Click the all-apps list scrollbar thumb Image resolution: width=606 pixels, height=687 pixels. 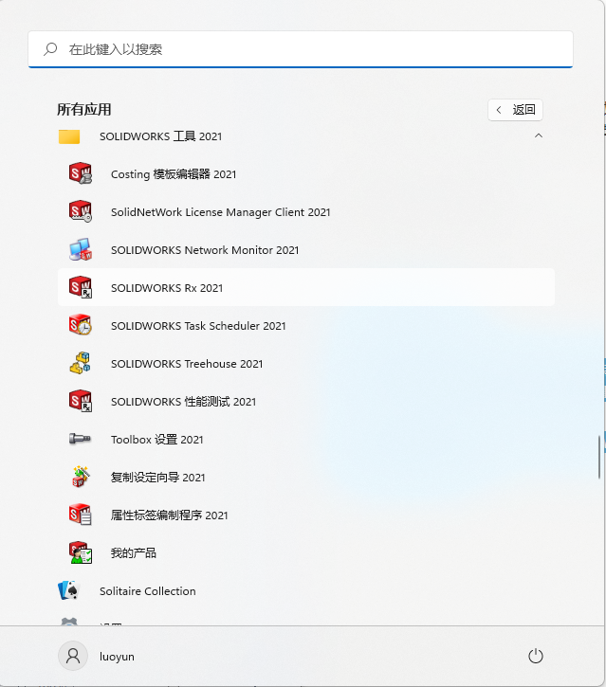click(598, 457)
